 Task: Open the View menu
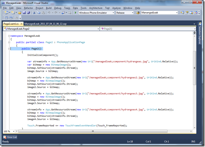pos(19,8)
